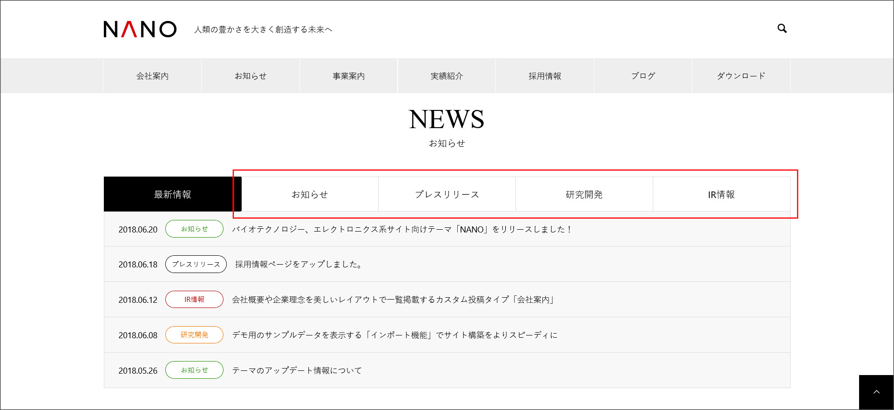
Task: Open the テーマのアップデート情報 article
Action: [x=297, y=370]
